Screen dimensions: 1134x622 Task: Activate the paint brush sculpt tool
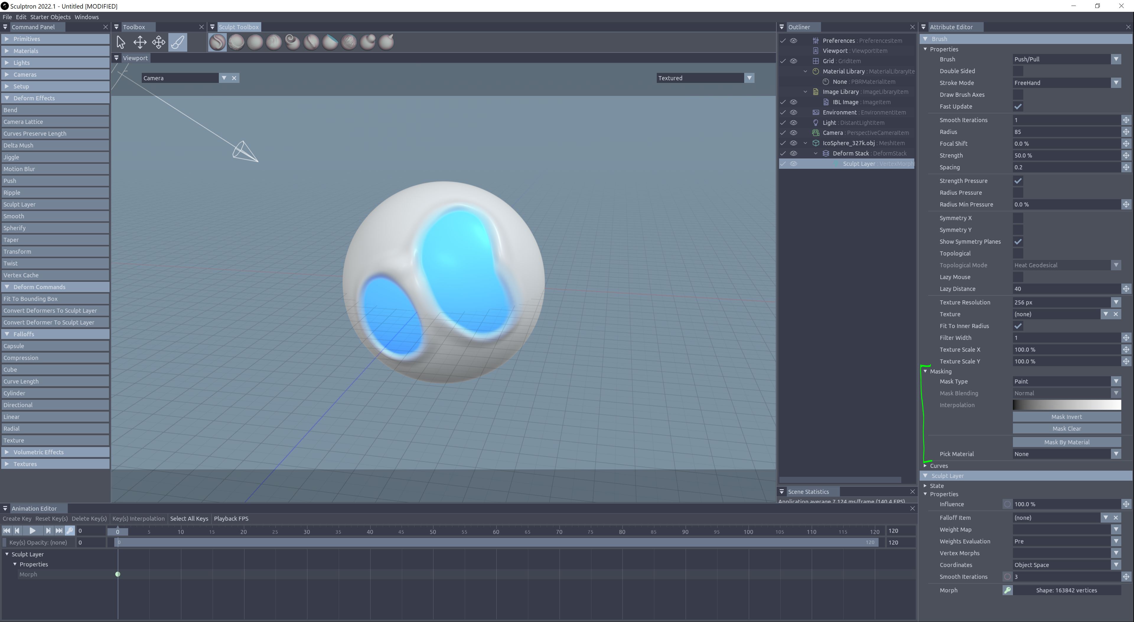177,42
